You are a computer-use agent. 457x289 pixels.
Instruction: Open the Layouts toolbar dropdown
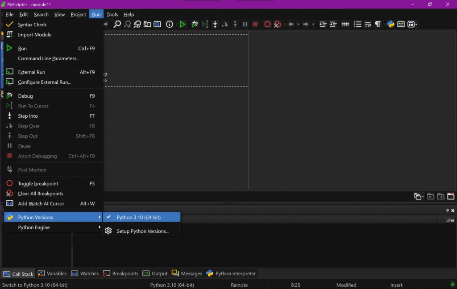tap(412, 24)
